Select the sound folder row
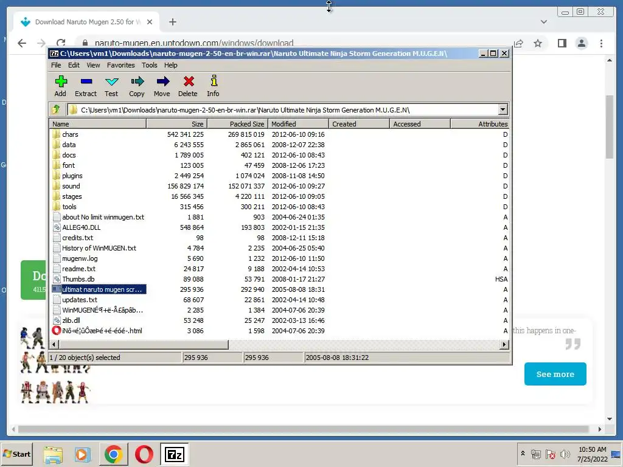The width and height of the screenshot is (623, 467). [279, 186]
